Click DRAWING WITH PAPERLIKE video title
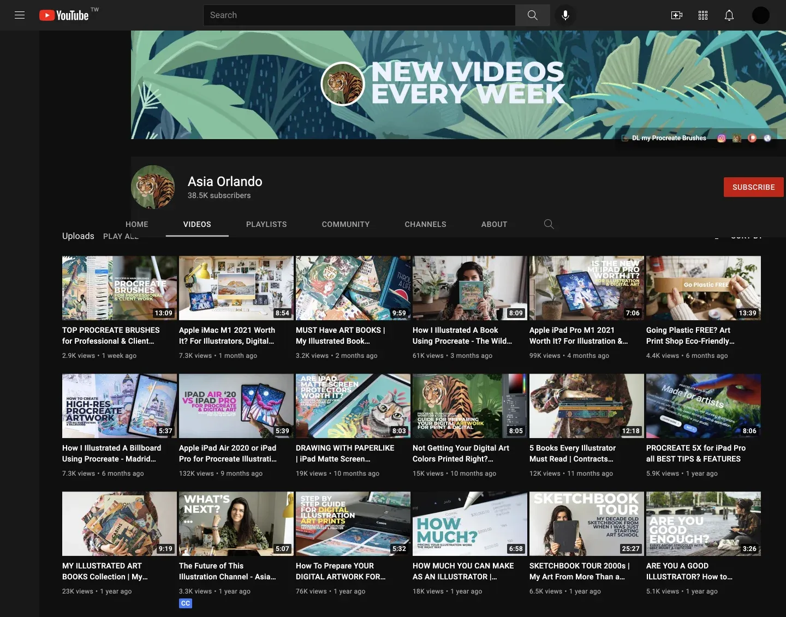Image resolution: width=786 pixels, height=617 pixels. (345, 453)
